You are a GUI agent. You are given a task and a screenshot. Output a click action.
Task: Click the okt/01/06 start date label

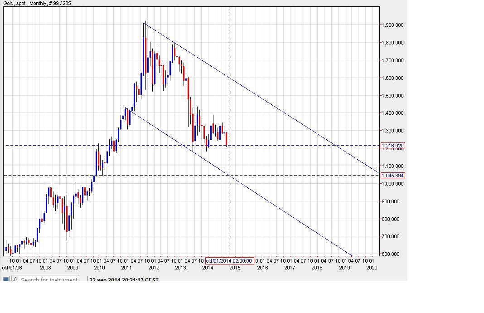(x=12, y=268)
